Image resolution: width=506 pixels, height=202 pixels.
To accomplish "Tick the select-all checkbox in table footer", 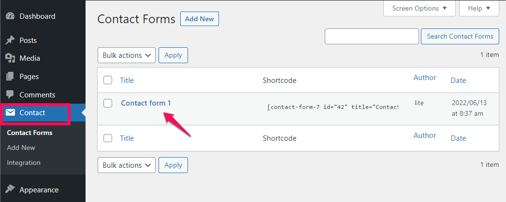I will click(x=108, y=138).
